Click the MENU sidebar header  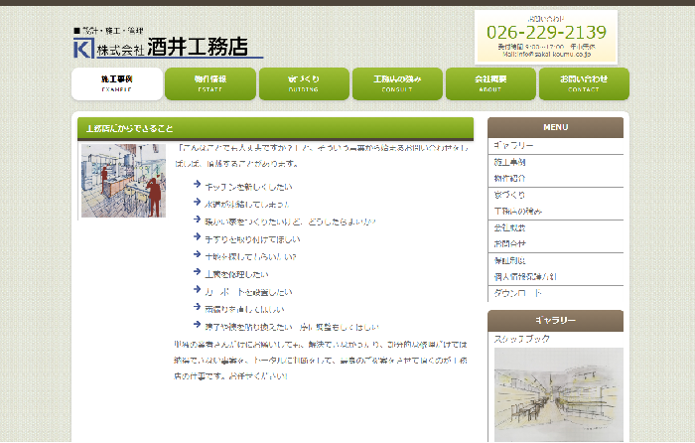click(x=555, y=128)
